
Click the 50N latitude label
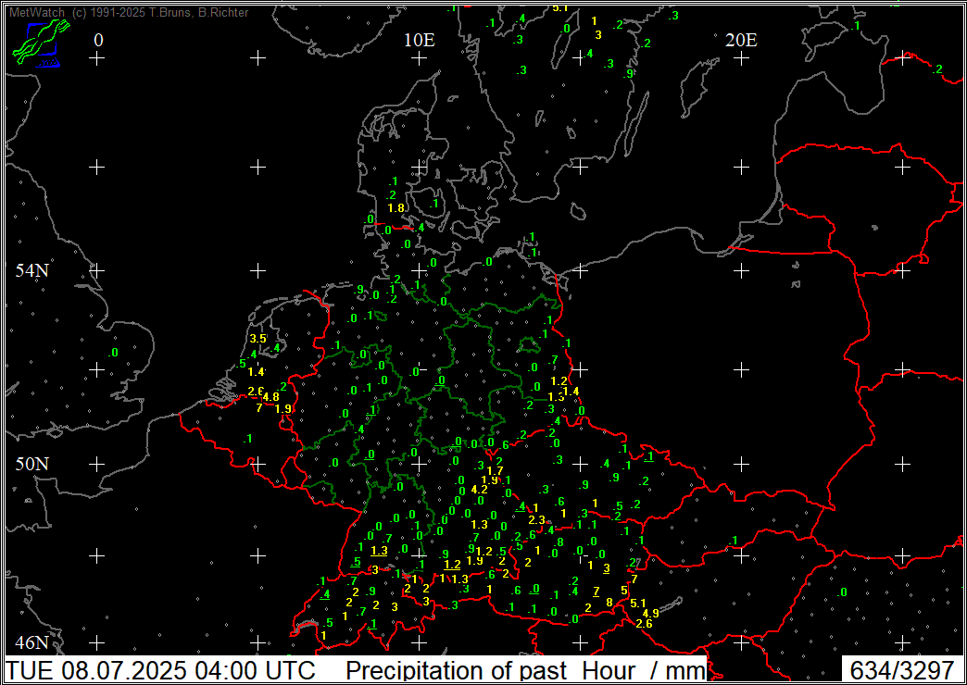32,464
